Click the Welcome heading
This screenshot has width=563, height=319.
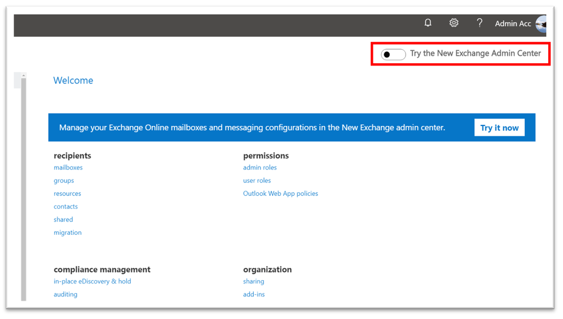coord(73,81)
